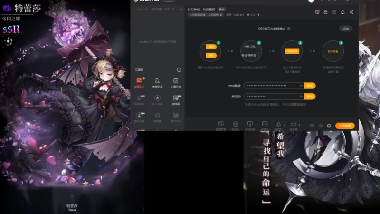Click lower copy button in step 1 circle
Image resolution: width=380 pixels, height=214 pixels.
(x=211, y=56)
